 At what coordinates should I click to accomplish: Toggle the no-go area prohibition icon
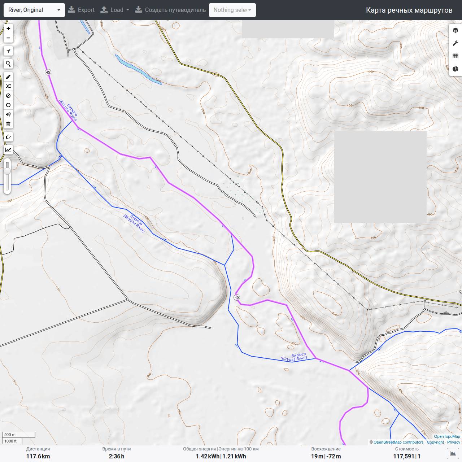[8, 96]
